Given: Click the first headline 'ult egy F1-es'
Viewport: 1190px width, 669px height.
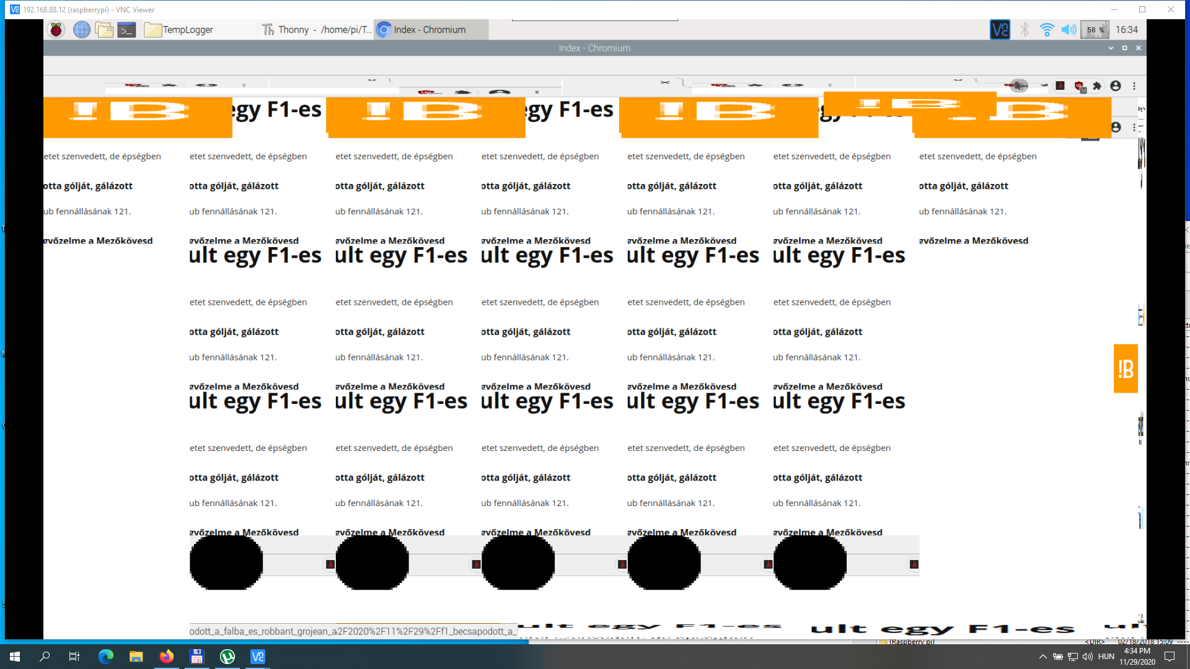Looking at the screenshot, I should (255, 255).
